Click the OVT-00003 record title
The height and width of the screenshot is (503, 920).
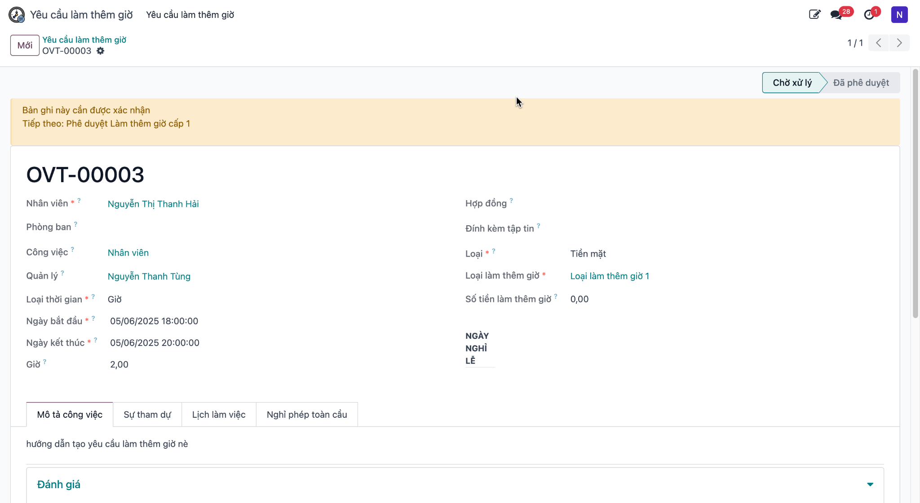coord(85,175)
